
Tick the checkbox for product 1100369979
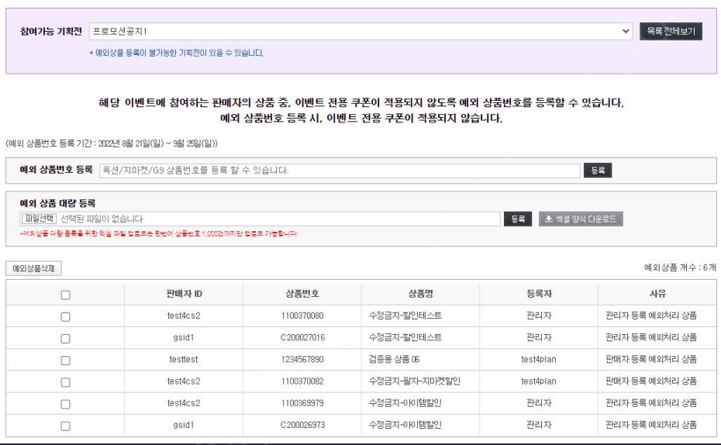coord(65,403)
